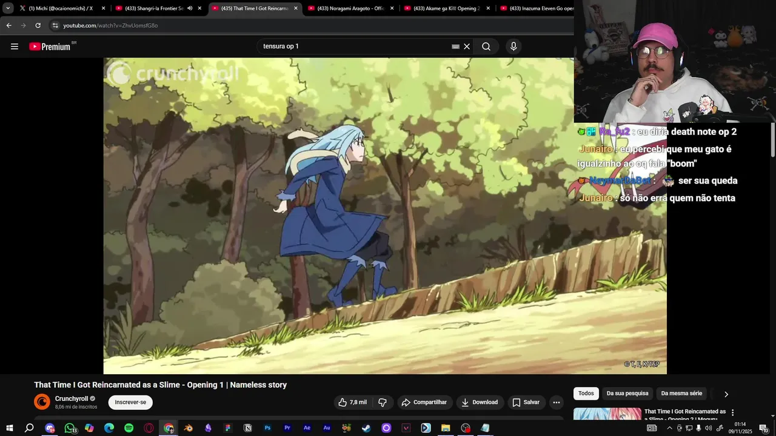Close the Shangri-la Frontier tab

point(199,8)
